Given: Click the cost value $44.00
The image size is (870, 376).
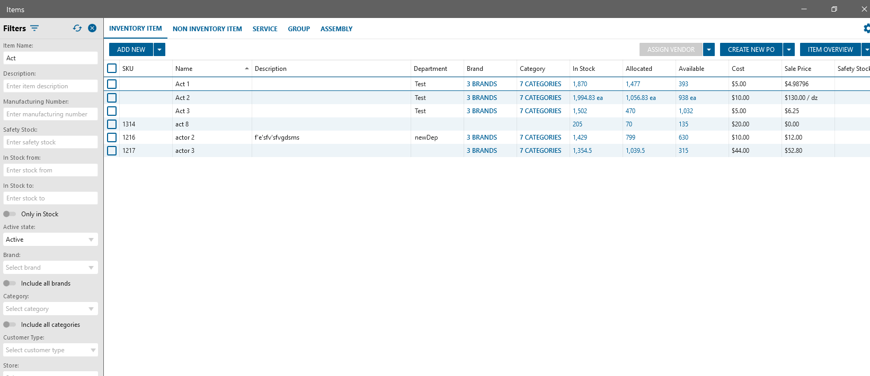Looking at the screenshot, I should pos(741,151).
